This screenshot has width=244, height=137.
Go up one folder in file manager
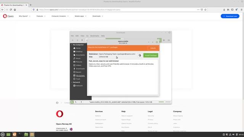[x=82, y=40]
